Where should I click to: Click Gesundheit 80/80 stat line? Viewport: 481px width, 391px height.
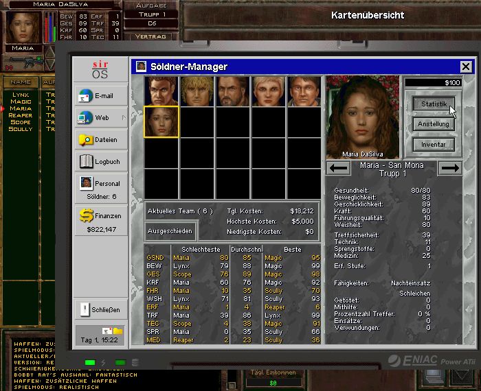click(x=382, y=191)
